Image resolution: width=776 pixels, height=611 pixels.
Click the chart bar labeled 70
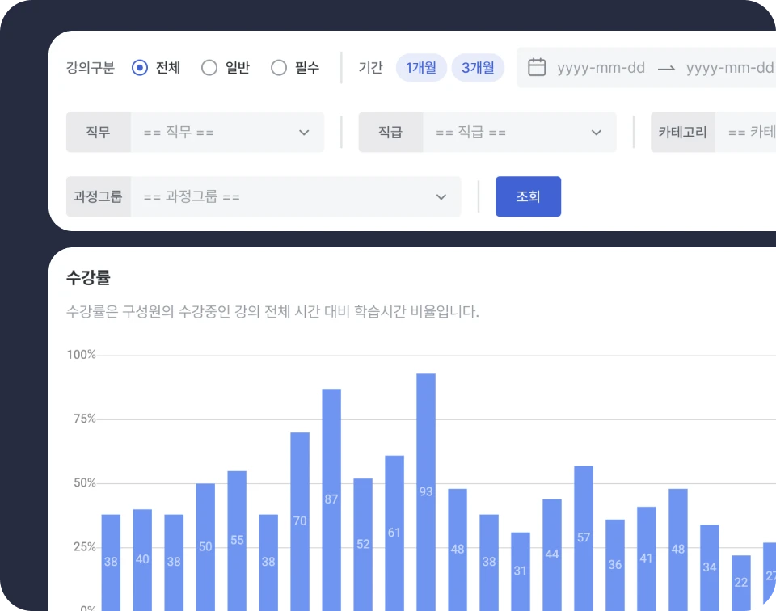point(300,521)
